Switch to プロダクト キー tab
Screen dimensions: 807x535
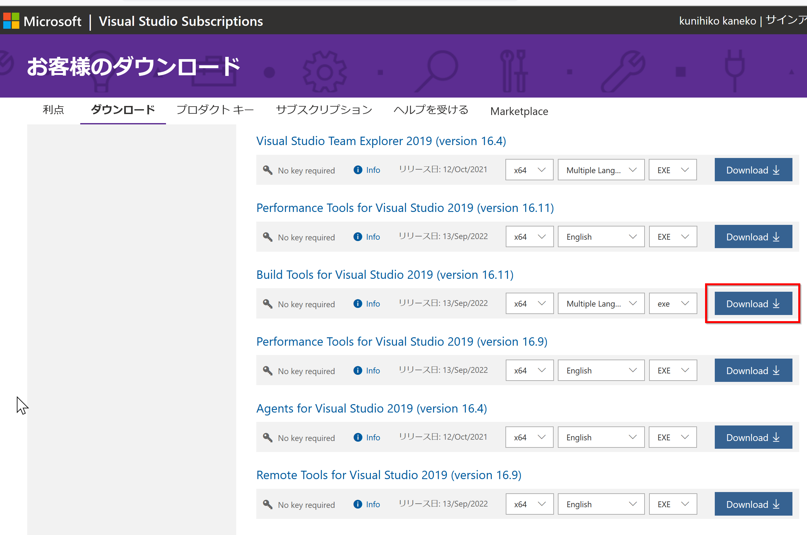[215, 110]
